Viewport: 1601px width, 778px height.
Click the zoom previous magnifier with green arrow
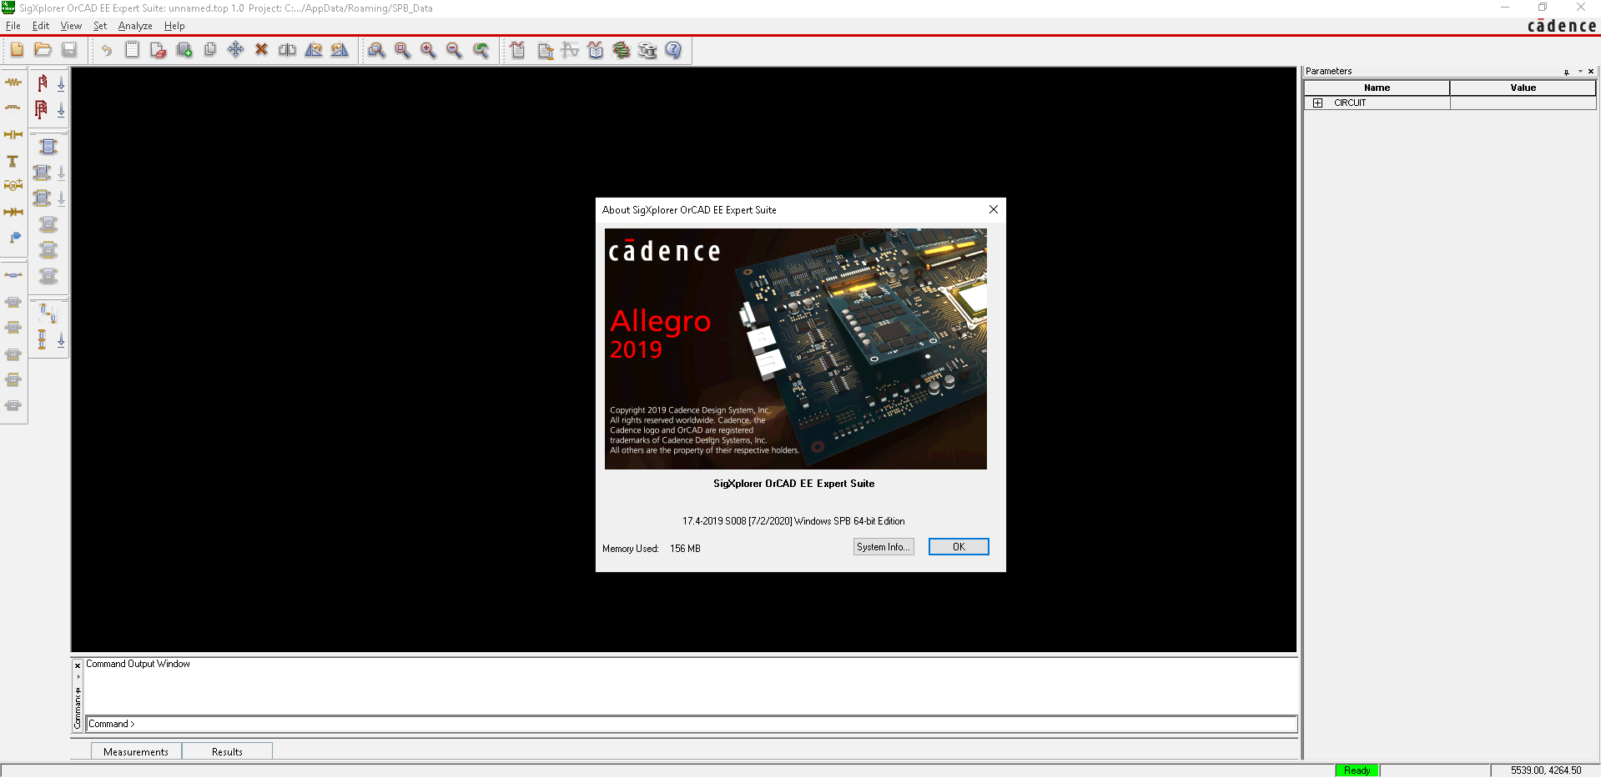tap(481, 50)
